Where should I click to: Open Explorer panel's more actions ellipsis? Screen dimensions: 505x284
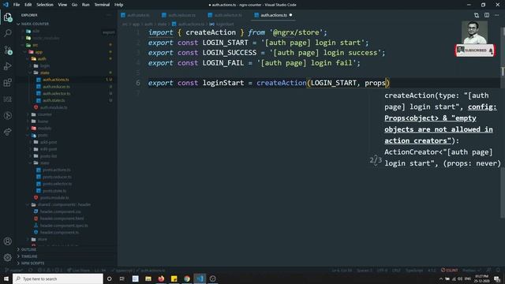click(109, 15)
